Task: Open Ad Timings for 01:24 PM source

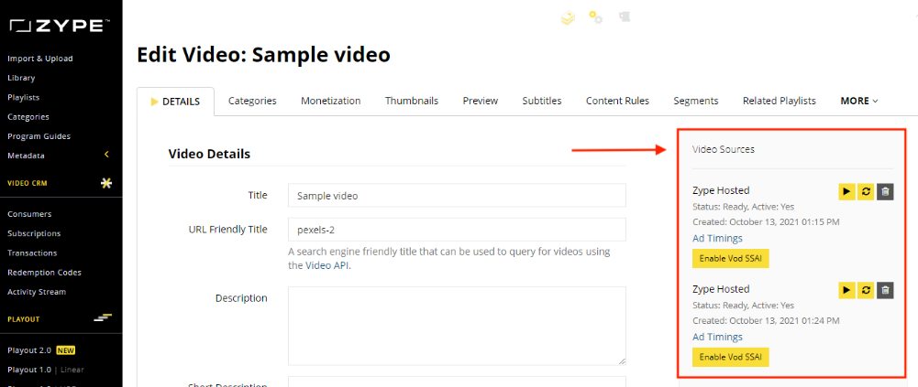Action: coord(717,337)
